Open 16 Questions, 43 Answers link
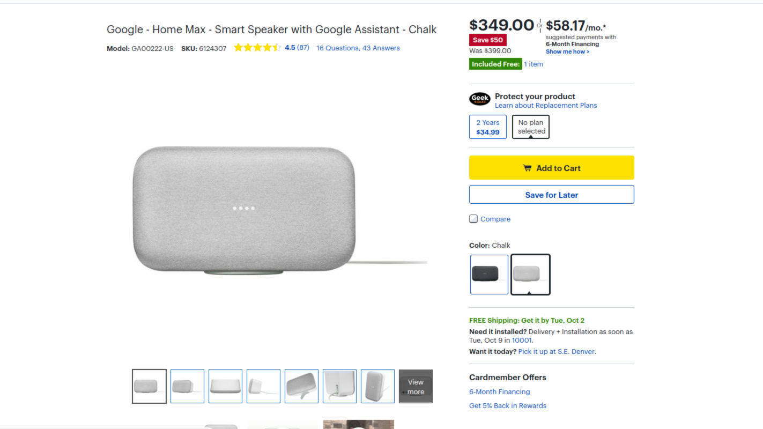The width and height of the screenshot is (763, 429). [358, 48]
